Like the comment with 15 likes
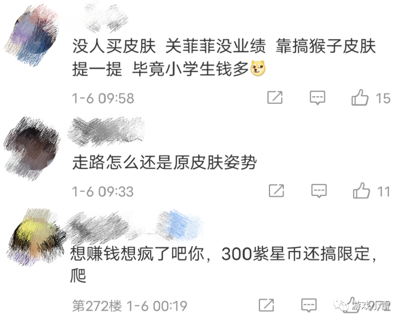Image resolution: width=403 pixels, height=323 pixels. click(x=360, y=97)
